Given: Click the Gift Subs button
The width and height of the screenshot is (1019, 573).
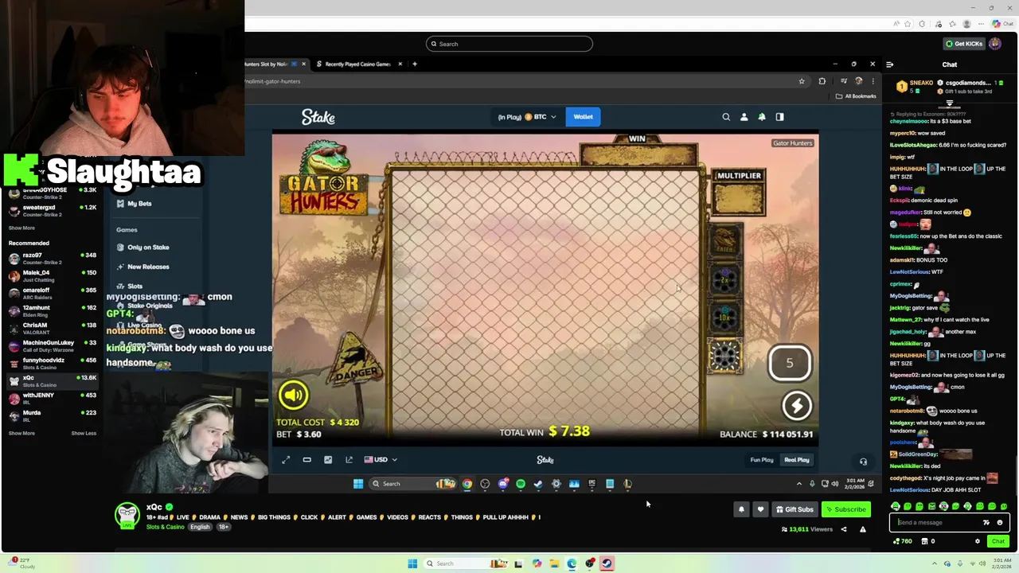Looking at the screenshot, I should (x=795, y=509).
